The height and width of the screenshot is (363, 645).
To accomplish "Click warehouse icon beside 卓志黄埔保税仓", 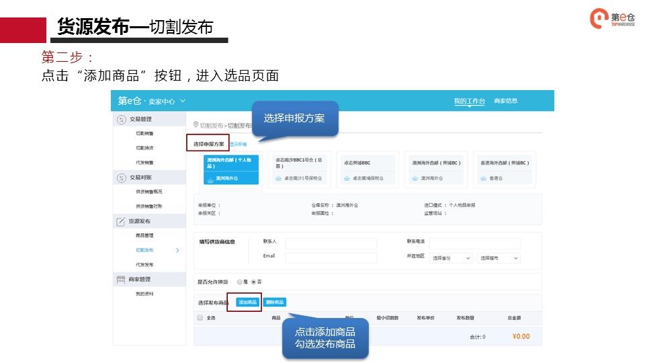I will click(347, 178).
